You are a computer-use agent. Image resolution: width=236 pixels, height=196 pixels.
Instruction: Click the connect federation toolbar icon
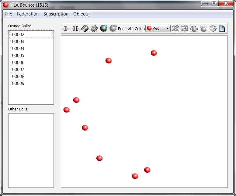(66, 29)
